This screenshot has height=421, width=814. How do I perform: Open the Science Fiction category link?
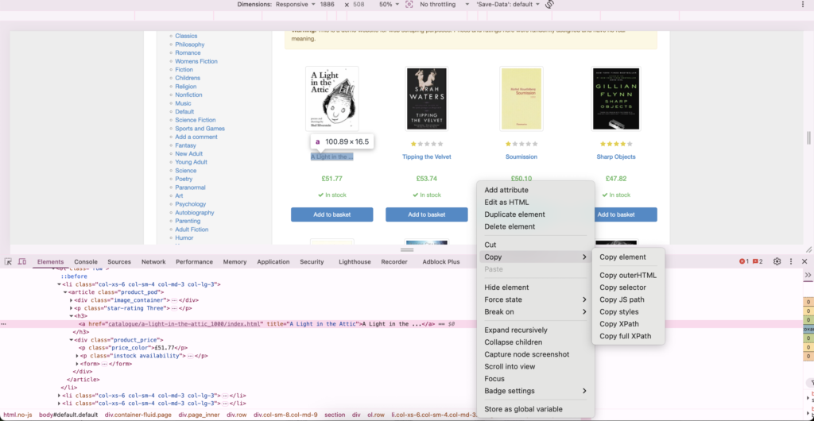pos(196,120)
